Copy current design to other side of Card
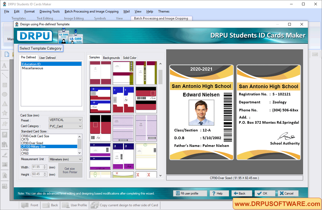 coord(124,205)
